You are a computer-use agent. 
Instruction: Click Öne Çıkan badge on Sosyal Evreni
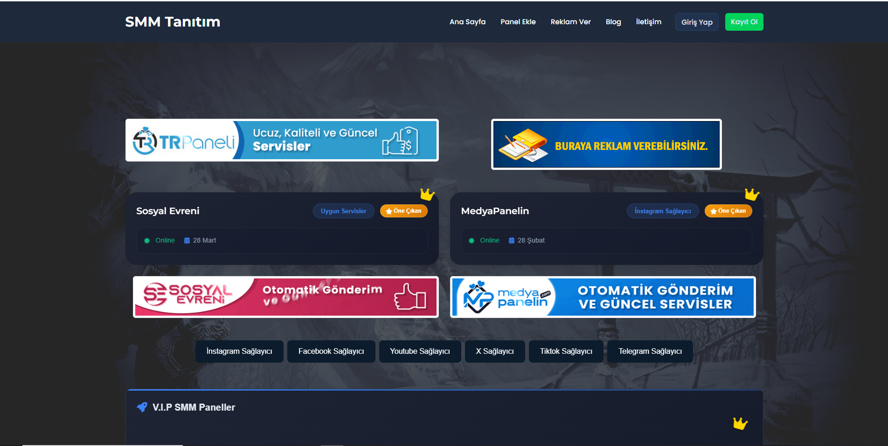404,211
